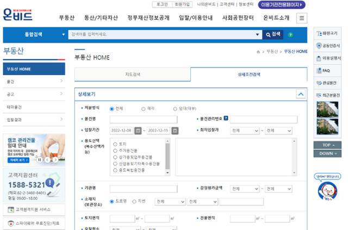The width and height of the screenshot is (348, 230).
Task: Expand search box suggestion arrow
Action: click(x=257, y=35)
